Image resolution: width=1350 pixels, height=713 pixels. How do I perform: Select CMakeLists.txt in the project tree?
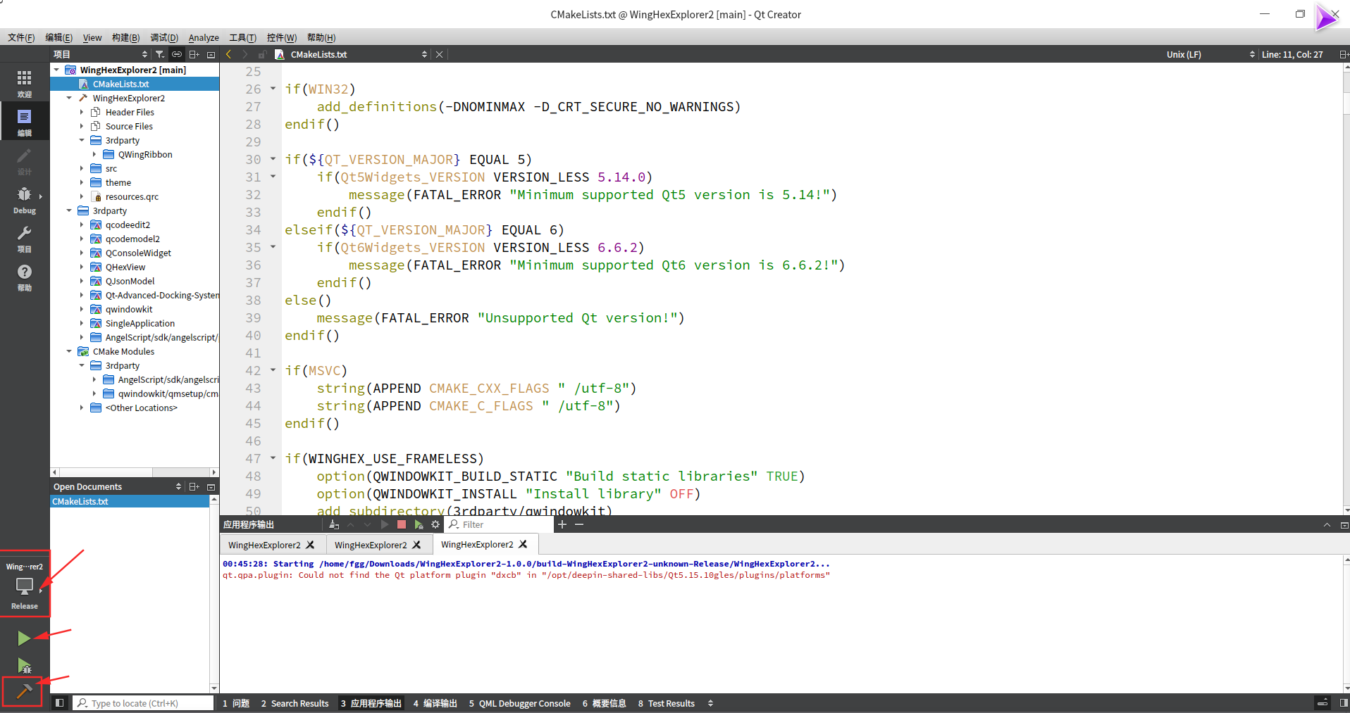(120, 84)
